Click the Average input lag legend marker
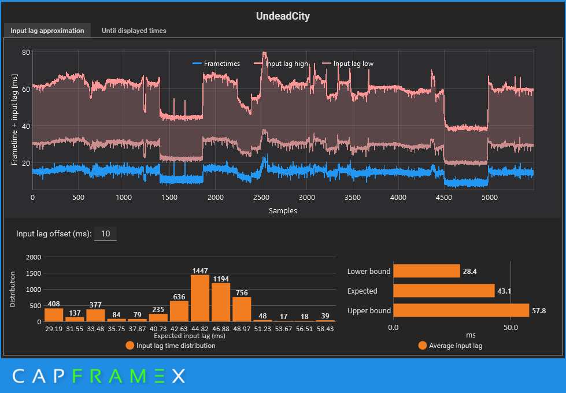Image resolution: width=566 pixels, height=393 pixels. [x=423, y=346]
